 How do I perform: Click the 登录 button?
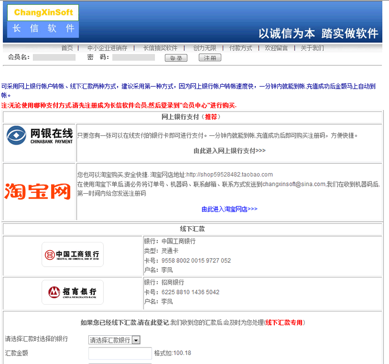pyautogui.click(x=176, y=58)
